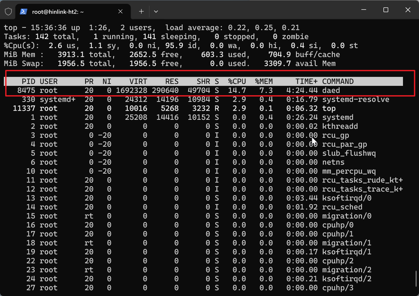
Task: Click the cpuhp/0 process
Action: (x=338, y=225)
